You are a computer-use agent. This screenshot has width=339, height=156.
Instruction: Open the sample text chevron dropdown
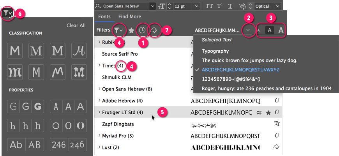coord(248,30)
